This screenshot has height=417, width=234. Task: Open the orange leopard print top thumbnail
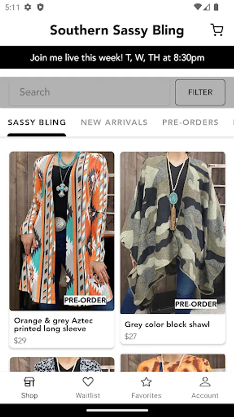click(172, 362)
